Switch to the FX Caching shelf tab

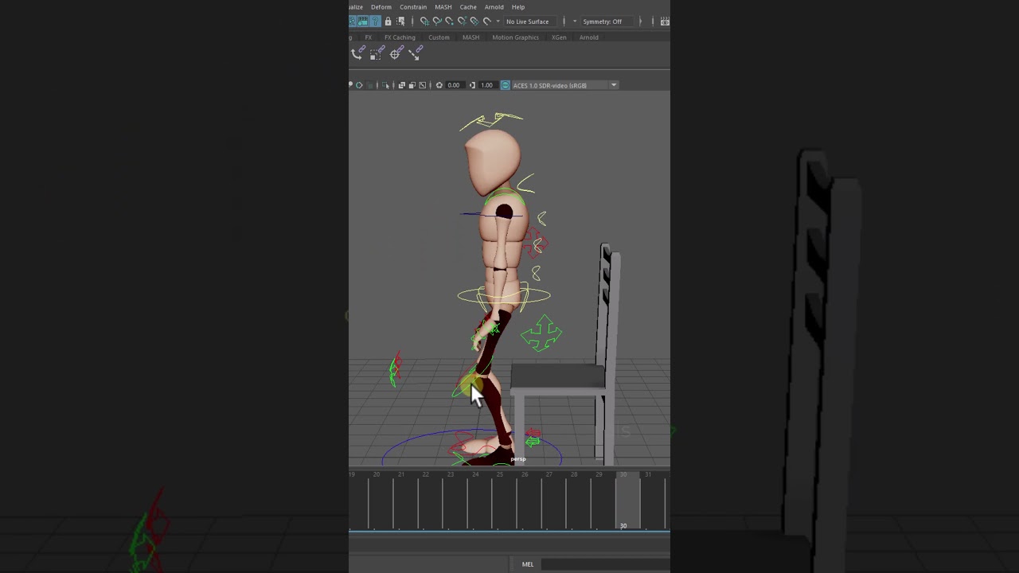(x=400, y=37)
